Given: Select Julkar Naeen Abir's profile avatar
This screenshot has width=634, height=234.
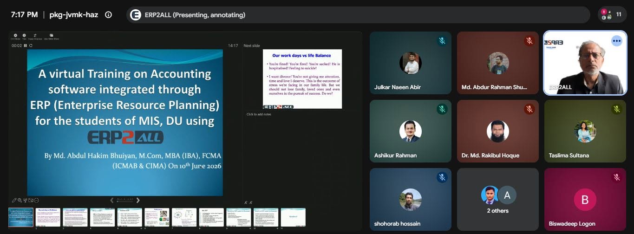Looking at the screenshot, I should pos(411,63).
